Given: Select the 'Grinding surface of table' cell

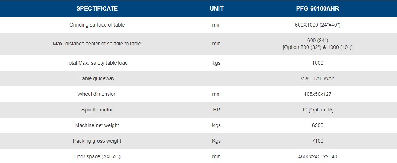Looking at the screenshot, I should click(x=97, y=25).
